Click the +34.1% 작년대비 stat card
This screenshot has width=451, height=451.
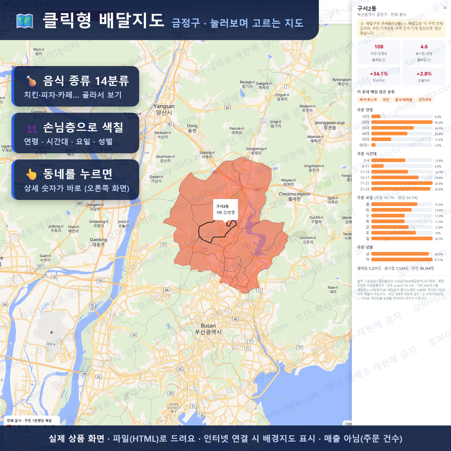pos(379,77)
